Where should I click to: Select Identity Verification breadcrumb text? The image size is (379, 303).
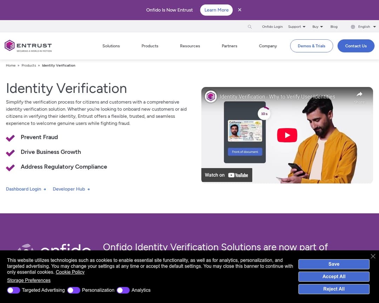coord(59,66)
